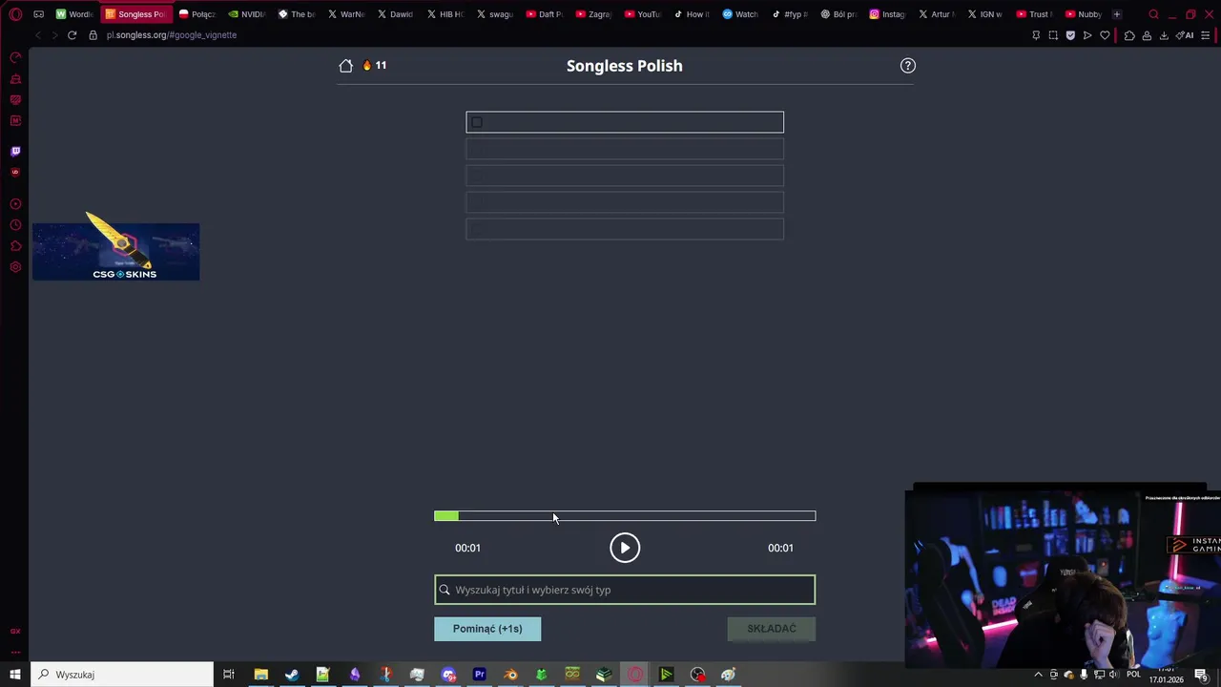Show hidden system tray icons
The height and width of the screenshot is (687, 1221).
pyautogui.click(x=1038, y=675)
